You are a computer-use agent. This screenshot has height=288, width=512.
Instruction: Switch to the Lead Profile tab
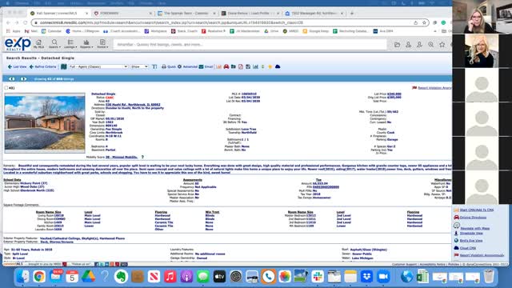(250, 14)
